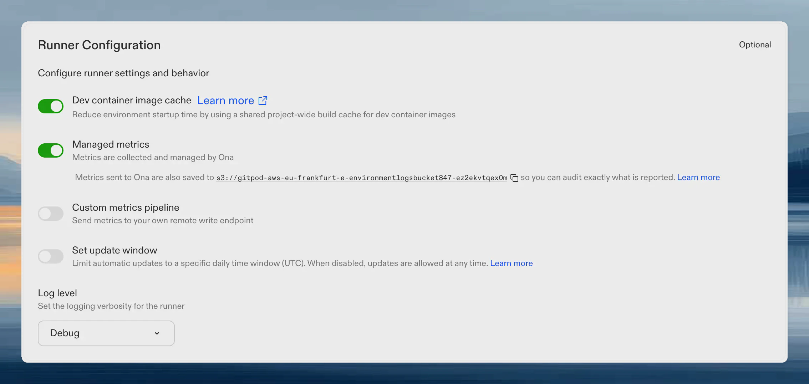Turn off Managed metrics
This screenshot has width=809, height=384.
50,150
